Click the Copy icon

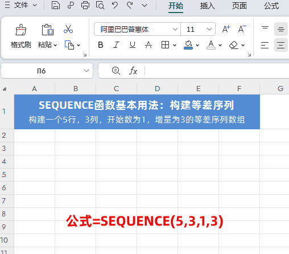[69, 45]
